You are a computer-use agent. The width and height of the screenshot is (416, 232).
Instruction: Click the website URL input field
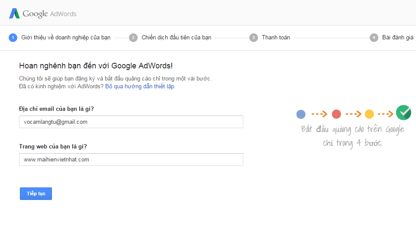point(131,159)
